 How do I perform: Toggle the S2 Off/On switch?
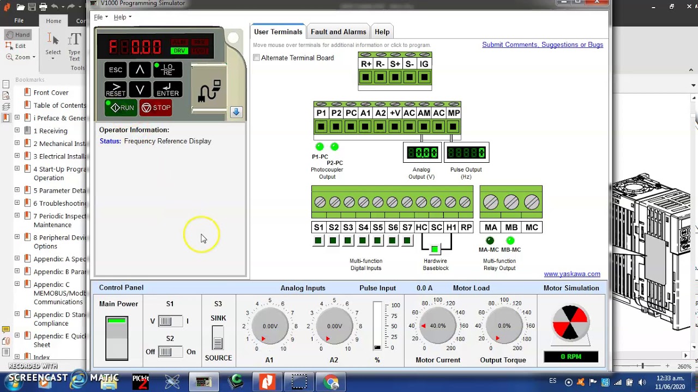[170, 352]
